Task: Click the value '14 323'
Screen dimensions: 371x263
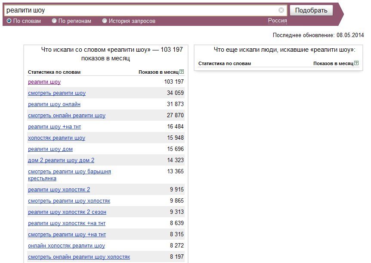Action: coord(175,160)
